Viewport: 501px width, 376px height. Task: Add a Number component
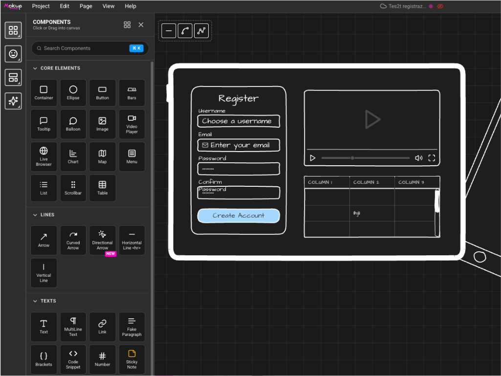click(102, 359)
